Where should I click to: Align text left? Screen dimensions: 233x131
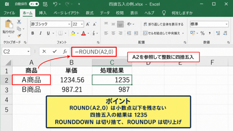coord(106,33)
